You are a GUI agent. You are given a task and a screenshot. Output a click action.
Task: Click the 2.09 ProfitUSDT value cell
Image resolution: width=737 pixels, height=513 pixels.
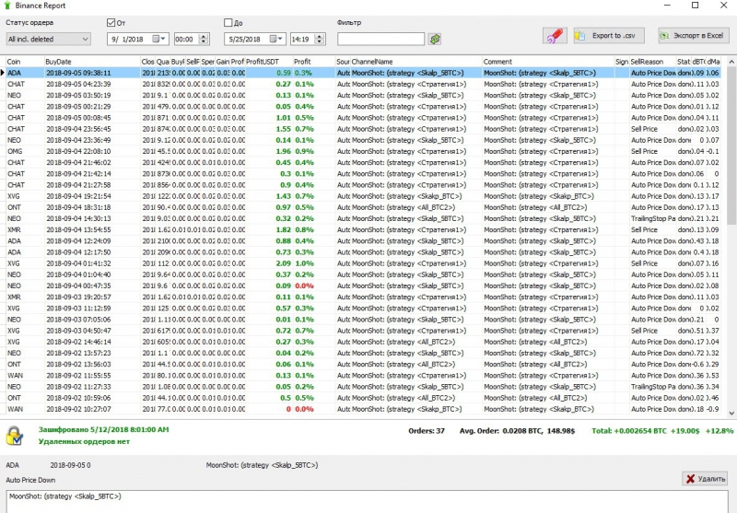tap(269, 263)
